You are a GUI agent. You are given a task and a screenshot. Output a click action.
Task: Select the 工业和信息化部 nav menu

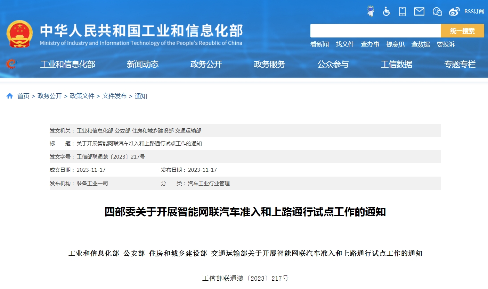(x=67, y=64)
